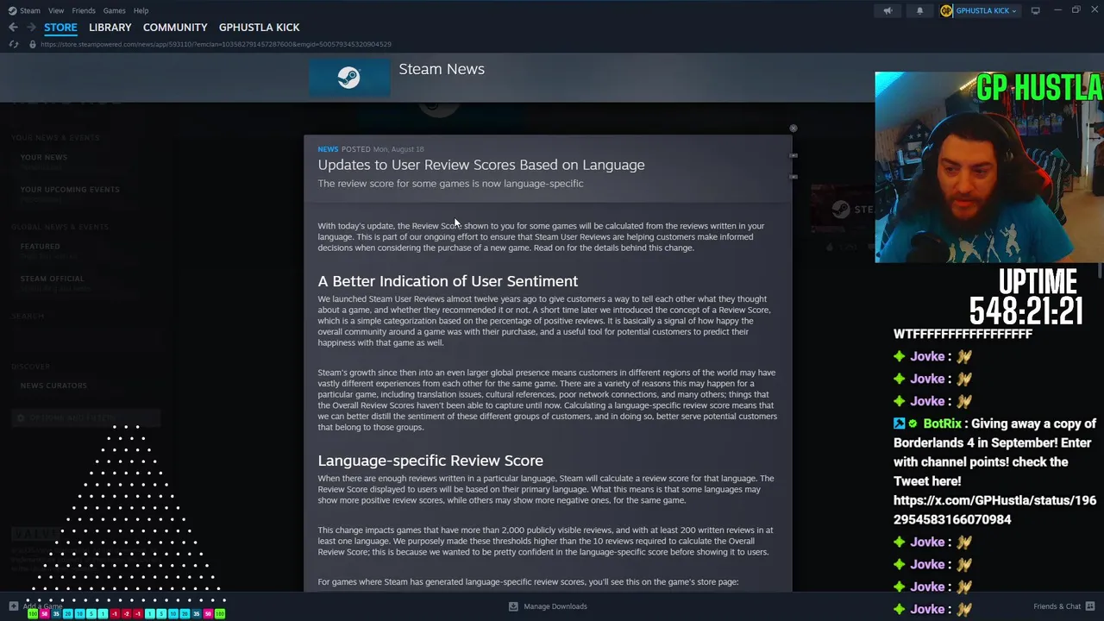Image resolution: width=1104 pixels, height=621 pixels.
Task: Click the BotRix giveaway tweet link in chat
Action: [994, 510]
